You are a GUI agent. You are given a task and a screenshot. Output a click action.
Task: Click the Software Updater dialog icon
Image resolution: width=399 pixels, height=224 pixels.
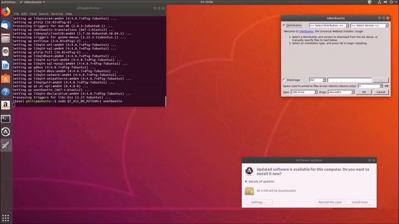[249, 170]
